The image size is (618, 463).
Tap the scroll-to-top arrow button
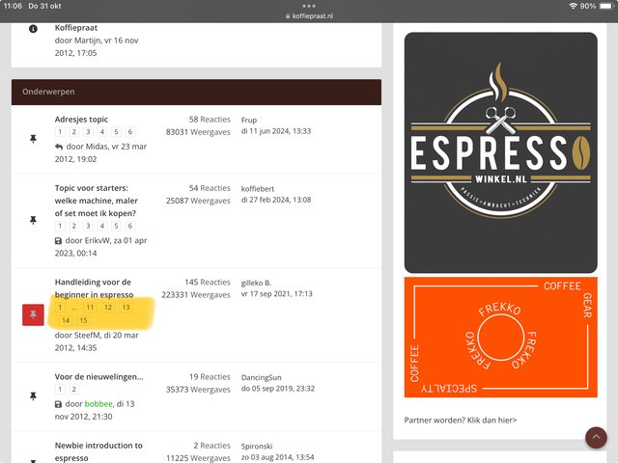[x=596, y=437]
